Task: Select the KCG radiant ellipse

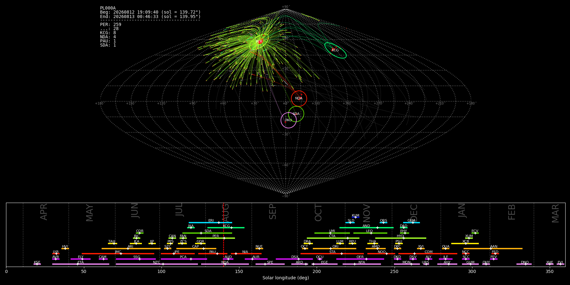Action: click(335, 50)
